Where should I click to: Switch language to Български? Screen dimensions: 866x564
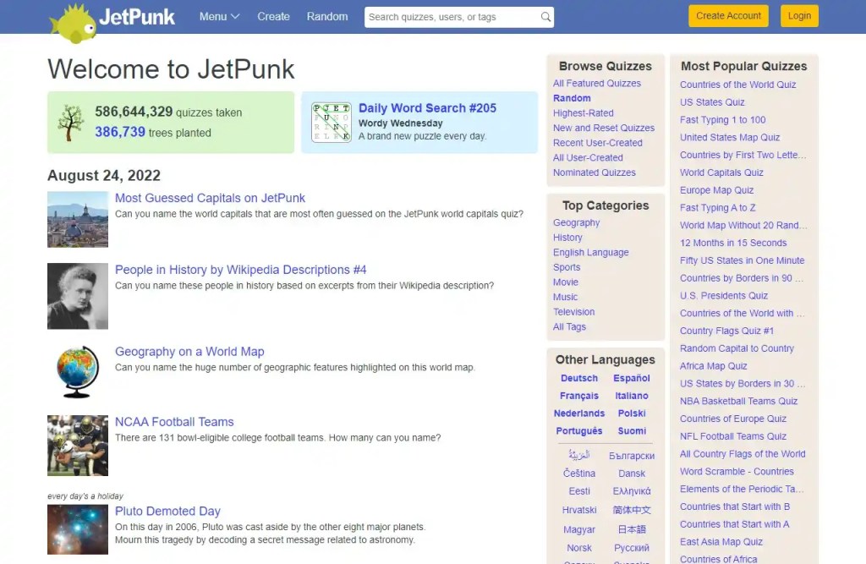click(631, 457)
